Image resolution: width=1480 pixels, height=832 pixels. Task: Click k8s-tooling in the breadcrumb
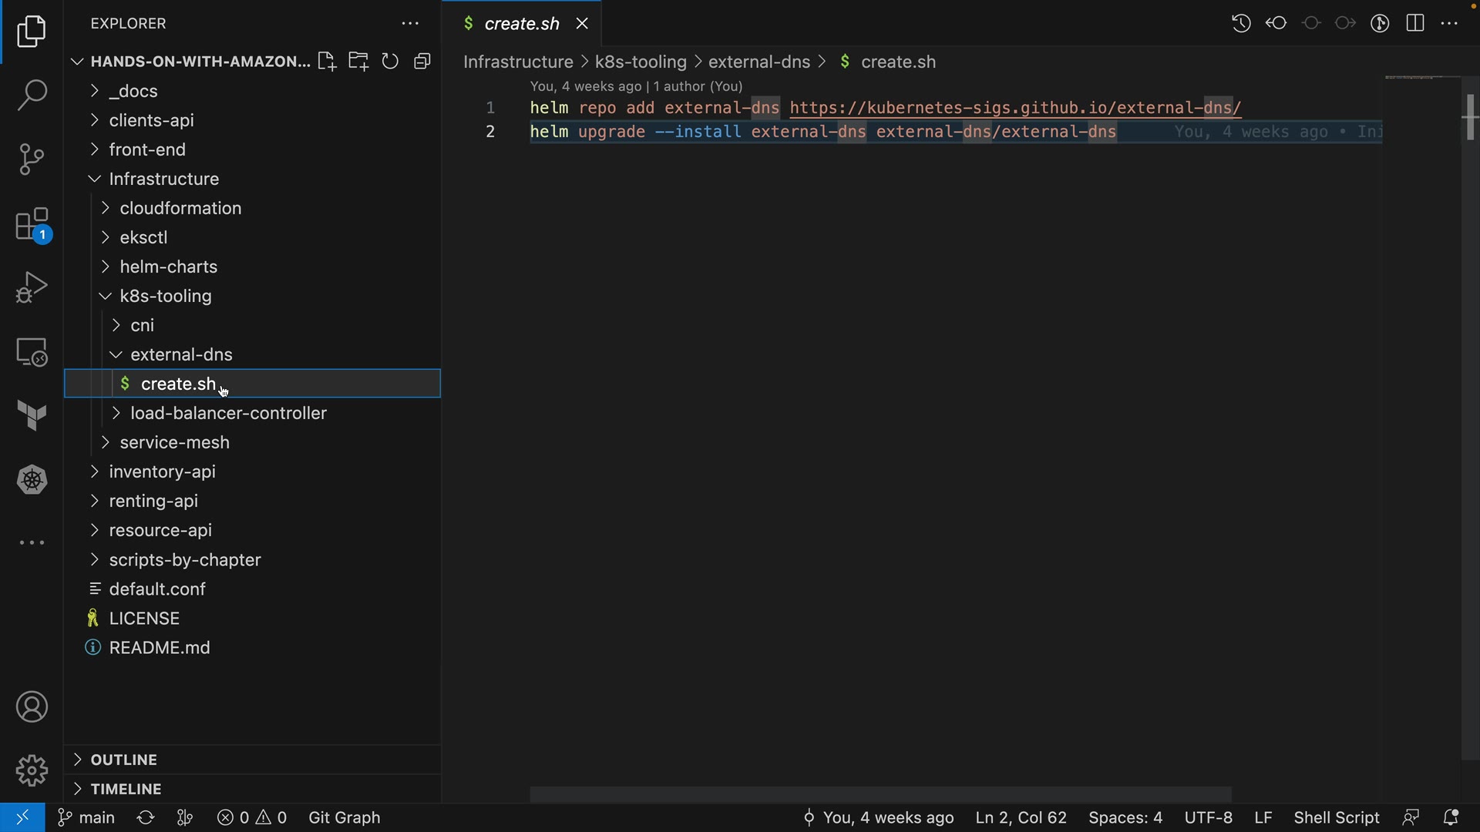click(640, 62)
